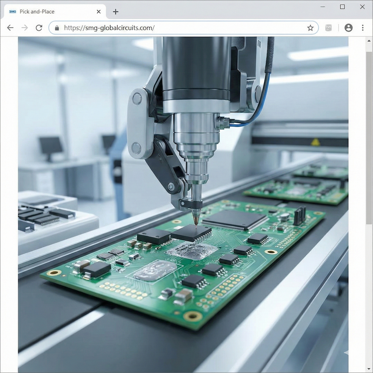This screenshot has height=373, width=373.
Task: Bookmark this page with the star icon
Action: point(310,28)
